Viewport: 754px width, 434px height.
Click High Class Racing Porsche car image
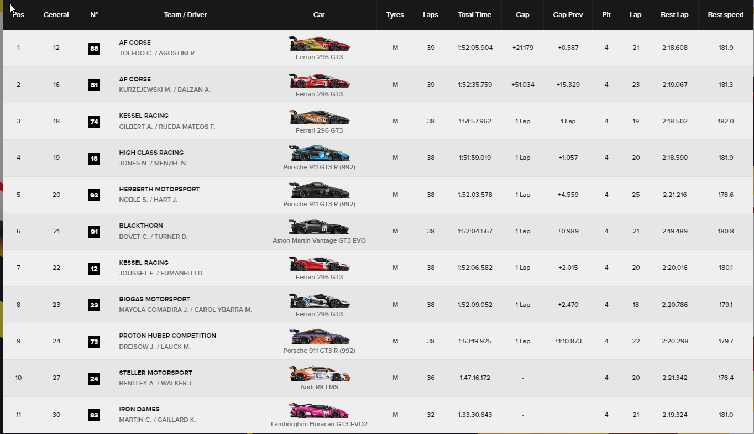click(x=319, y=154)
